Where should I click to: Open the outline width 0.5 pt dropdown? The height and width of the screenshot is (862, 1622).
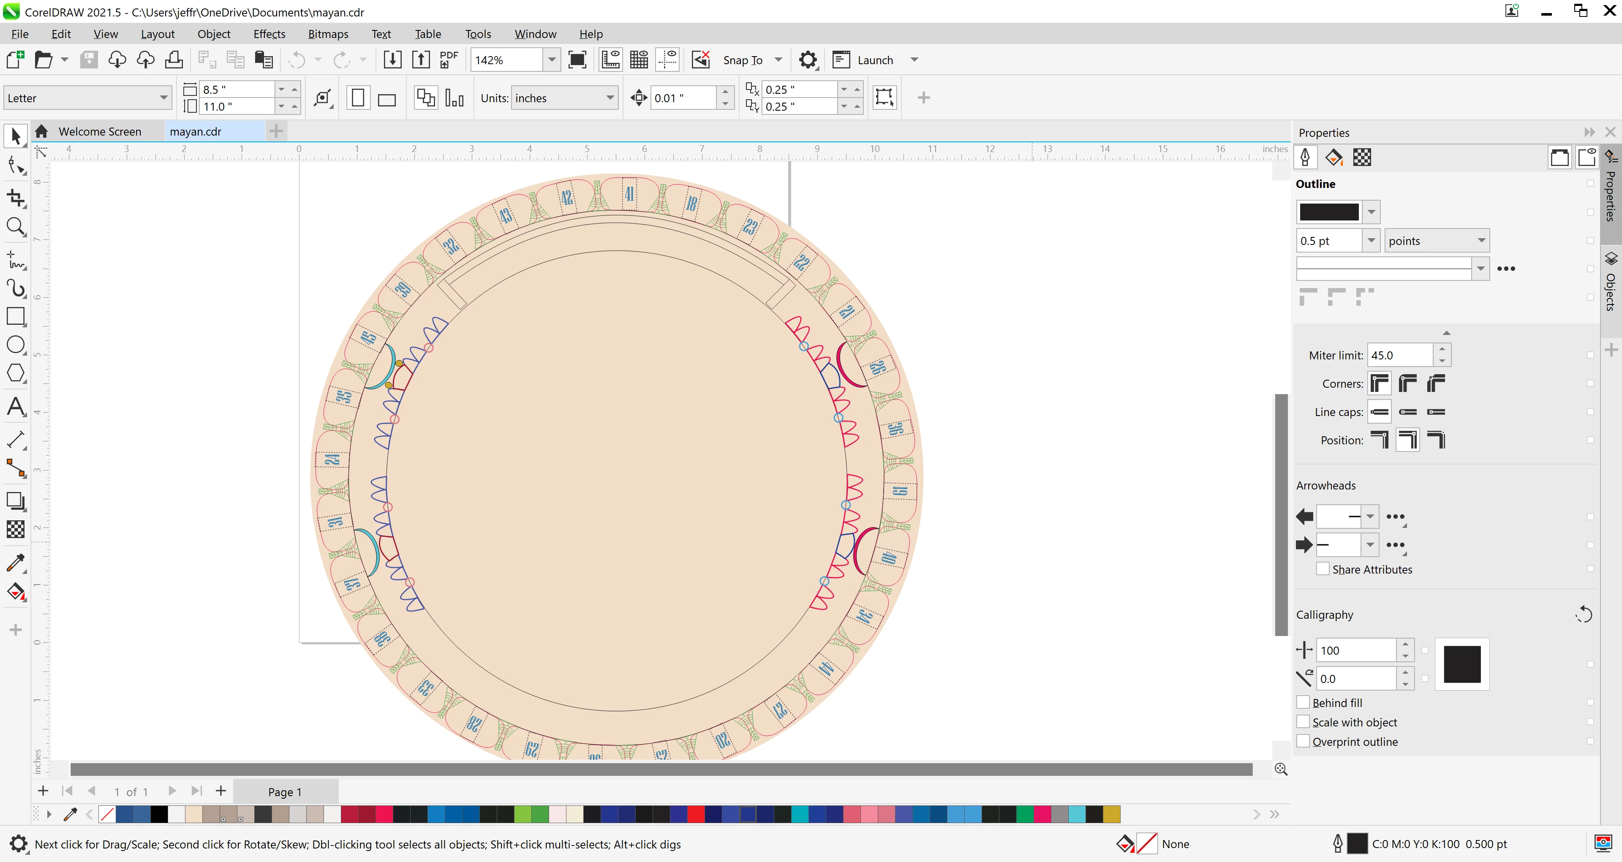pyautogui.click(x=1371, y=241)
